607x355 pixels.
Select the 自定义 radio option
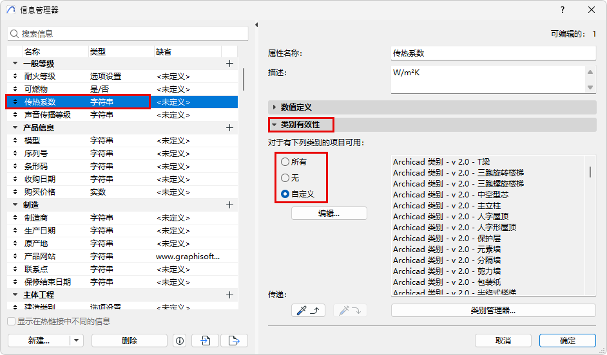[x=285, y=194]
